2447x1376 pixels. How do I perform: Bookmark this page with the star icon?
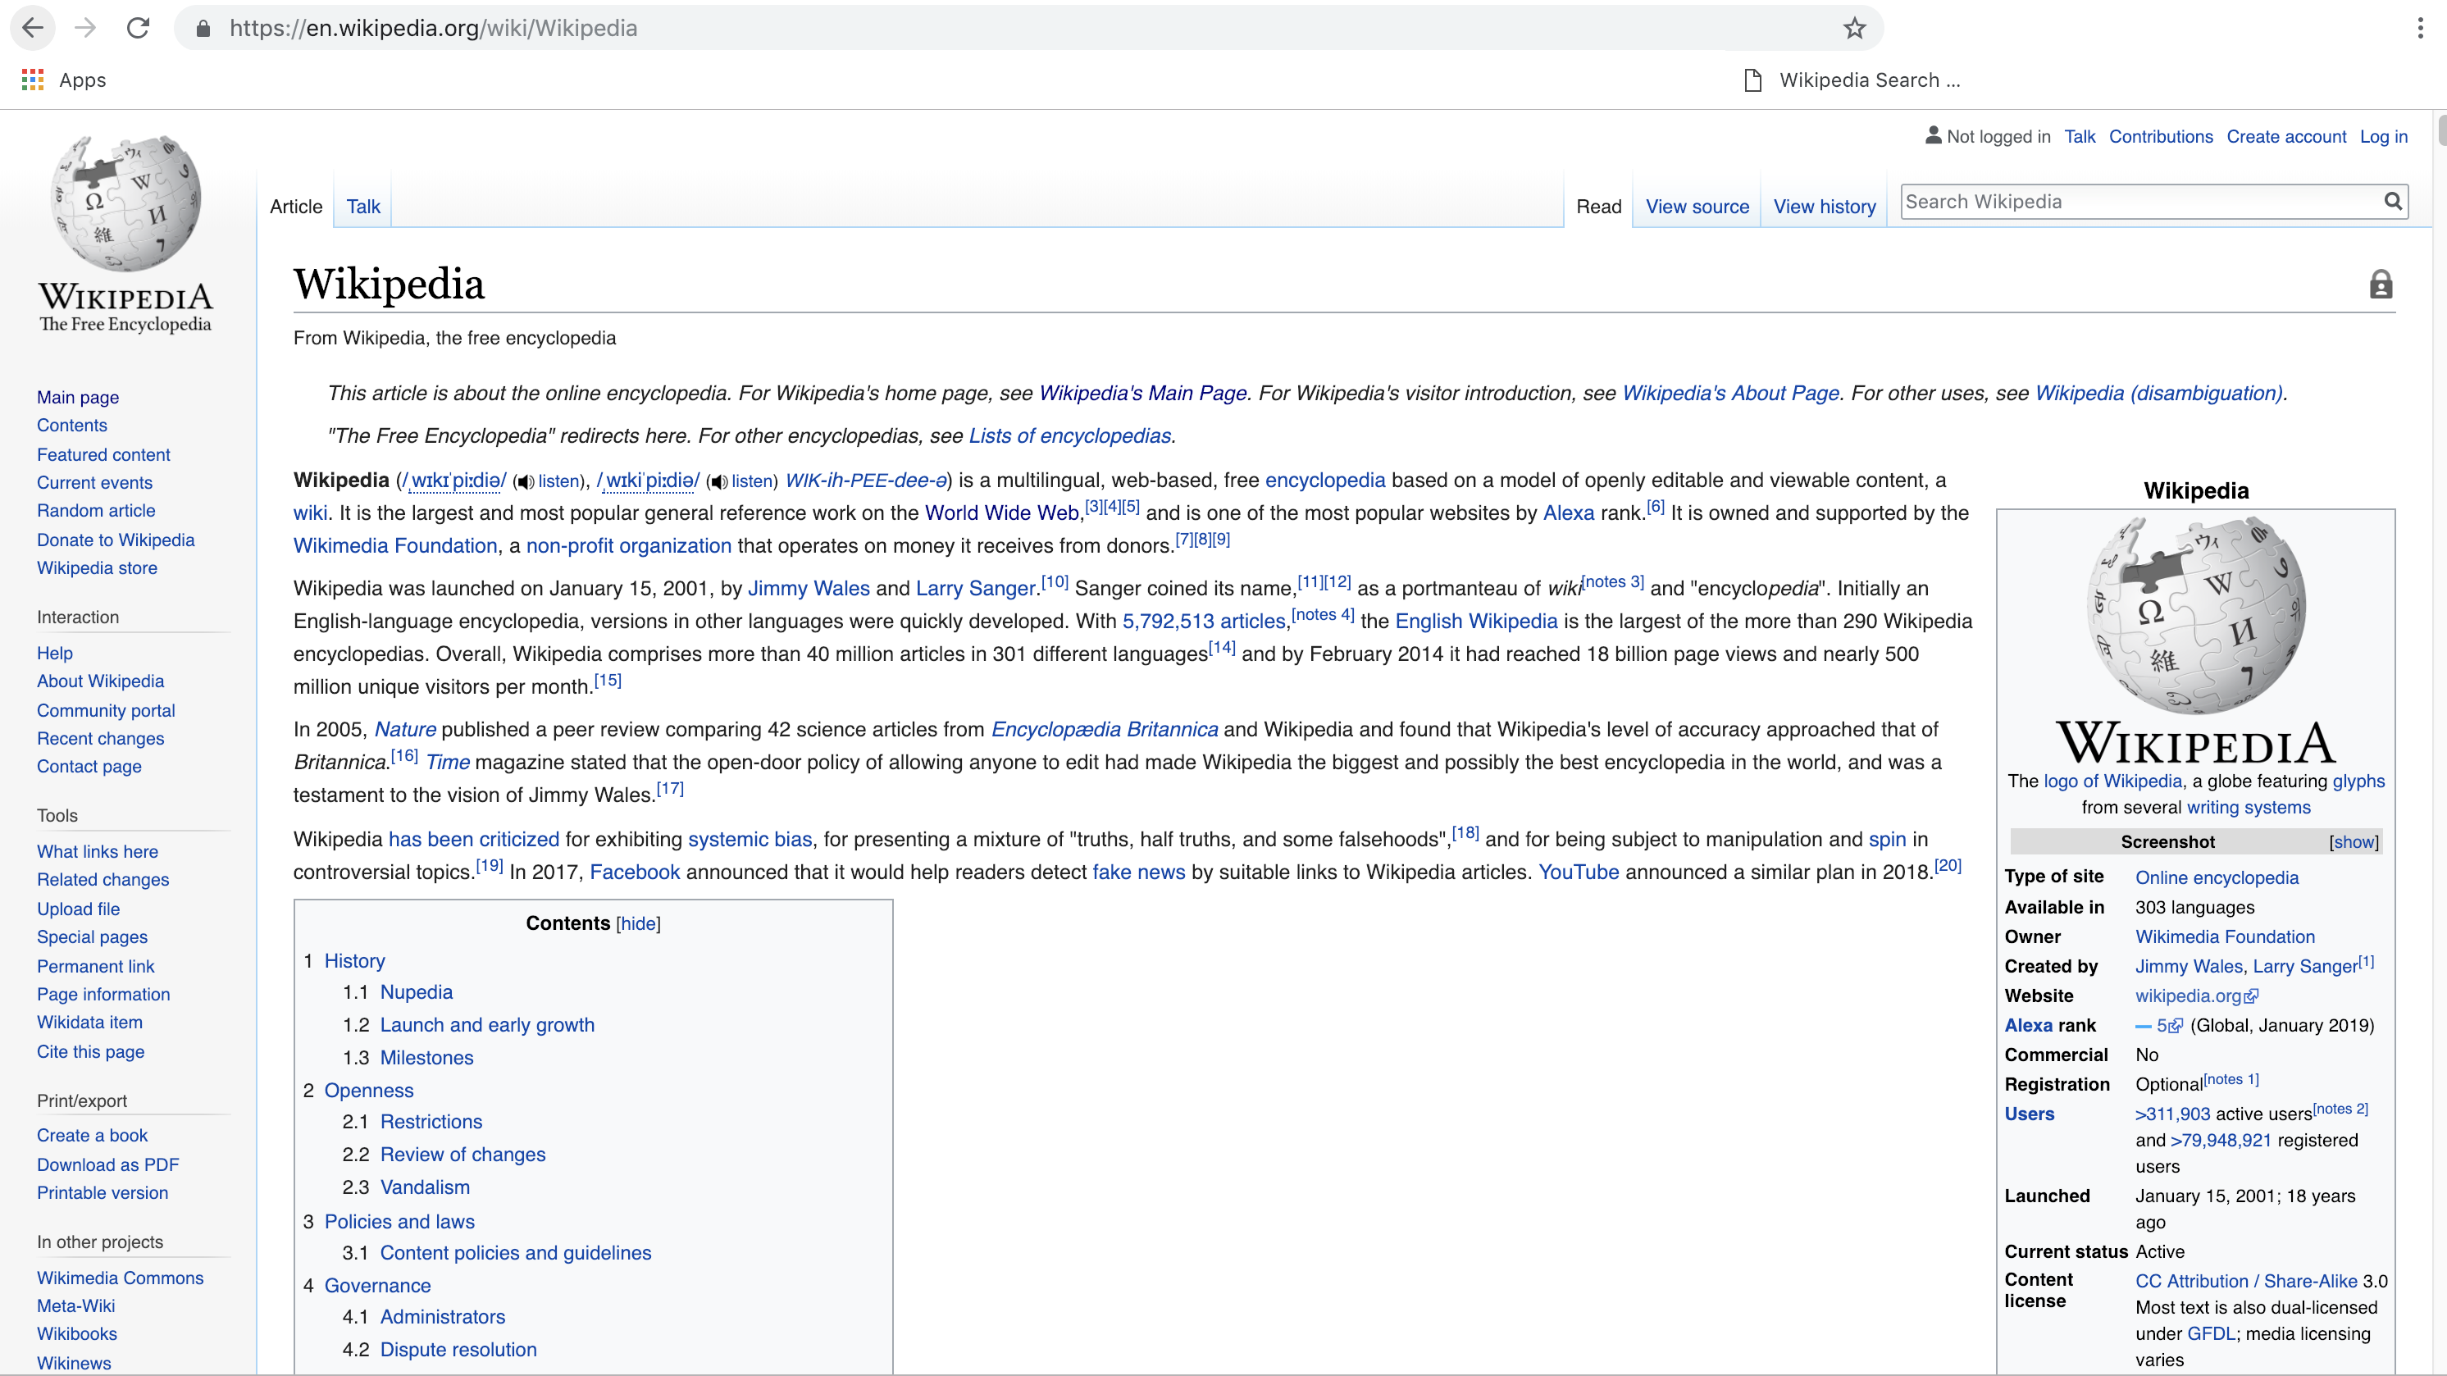click(1854, 28)
